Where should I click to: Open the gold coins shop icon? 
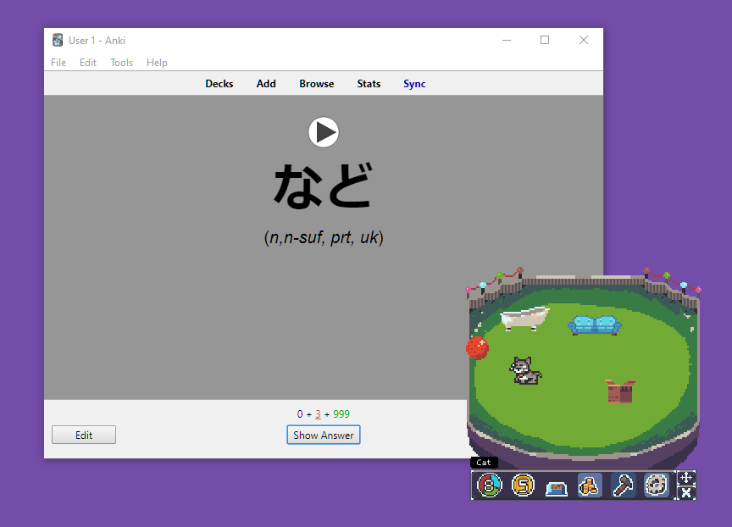[590, 485]
